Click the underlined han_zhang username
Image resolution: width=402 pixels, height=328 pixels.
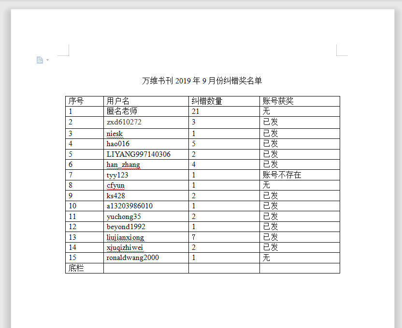tap(123, 164)
